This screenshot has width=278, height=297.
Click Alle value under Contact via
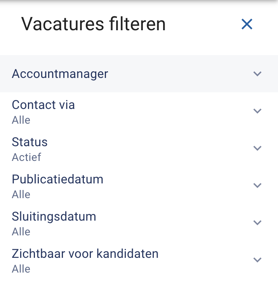21,120
